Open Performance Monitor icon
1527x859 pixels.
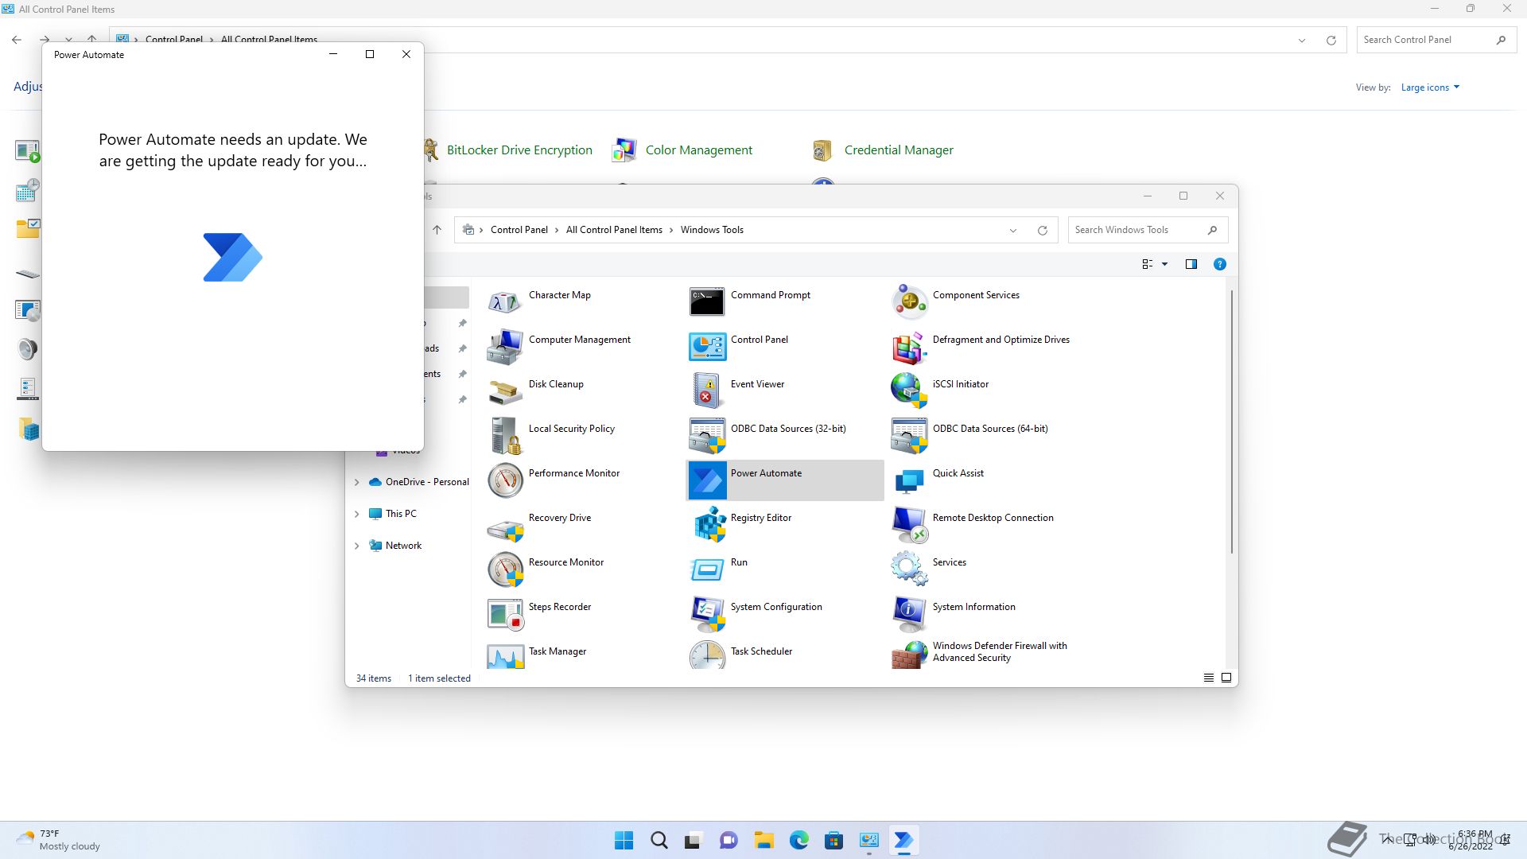[505, 480]
